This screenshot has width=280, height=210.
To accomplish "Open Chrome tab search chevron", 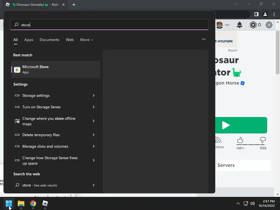I will [236, 4].
